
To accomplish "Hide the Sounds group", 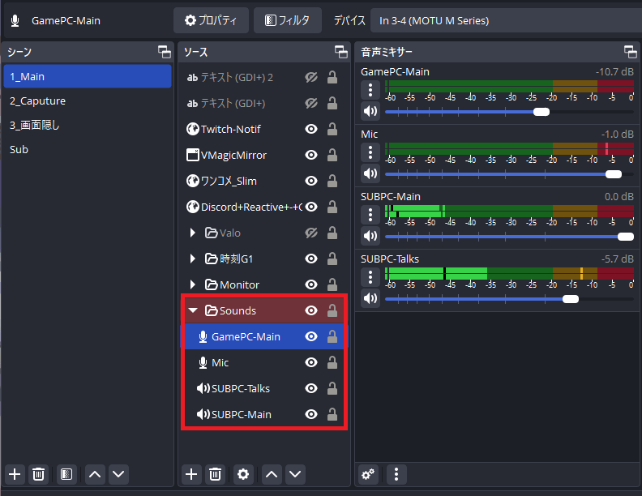I will click(x=311, y=310).
